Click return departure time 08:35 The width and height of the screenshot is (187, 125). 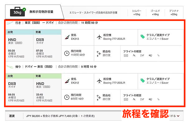click(12, 94)
